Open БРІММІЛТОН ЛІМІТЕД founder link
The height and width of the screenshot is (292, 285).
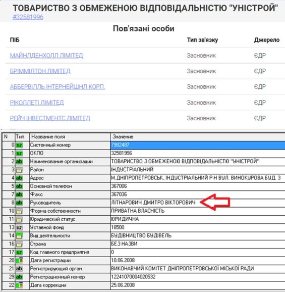tap(40, 71)
